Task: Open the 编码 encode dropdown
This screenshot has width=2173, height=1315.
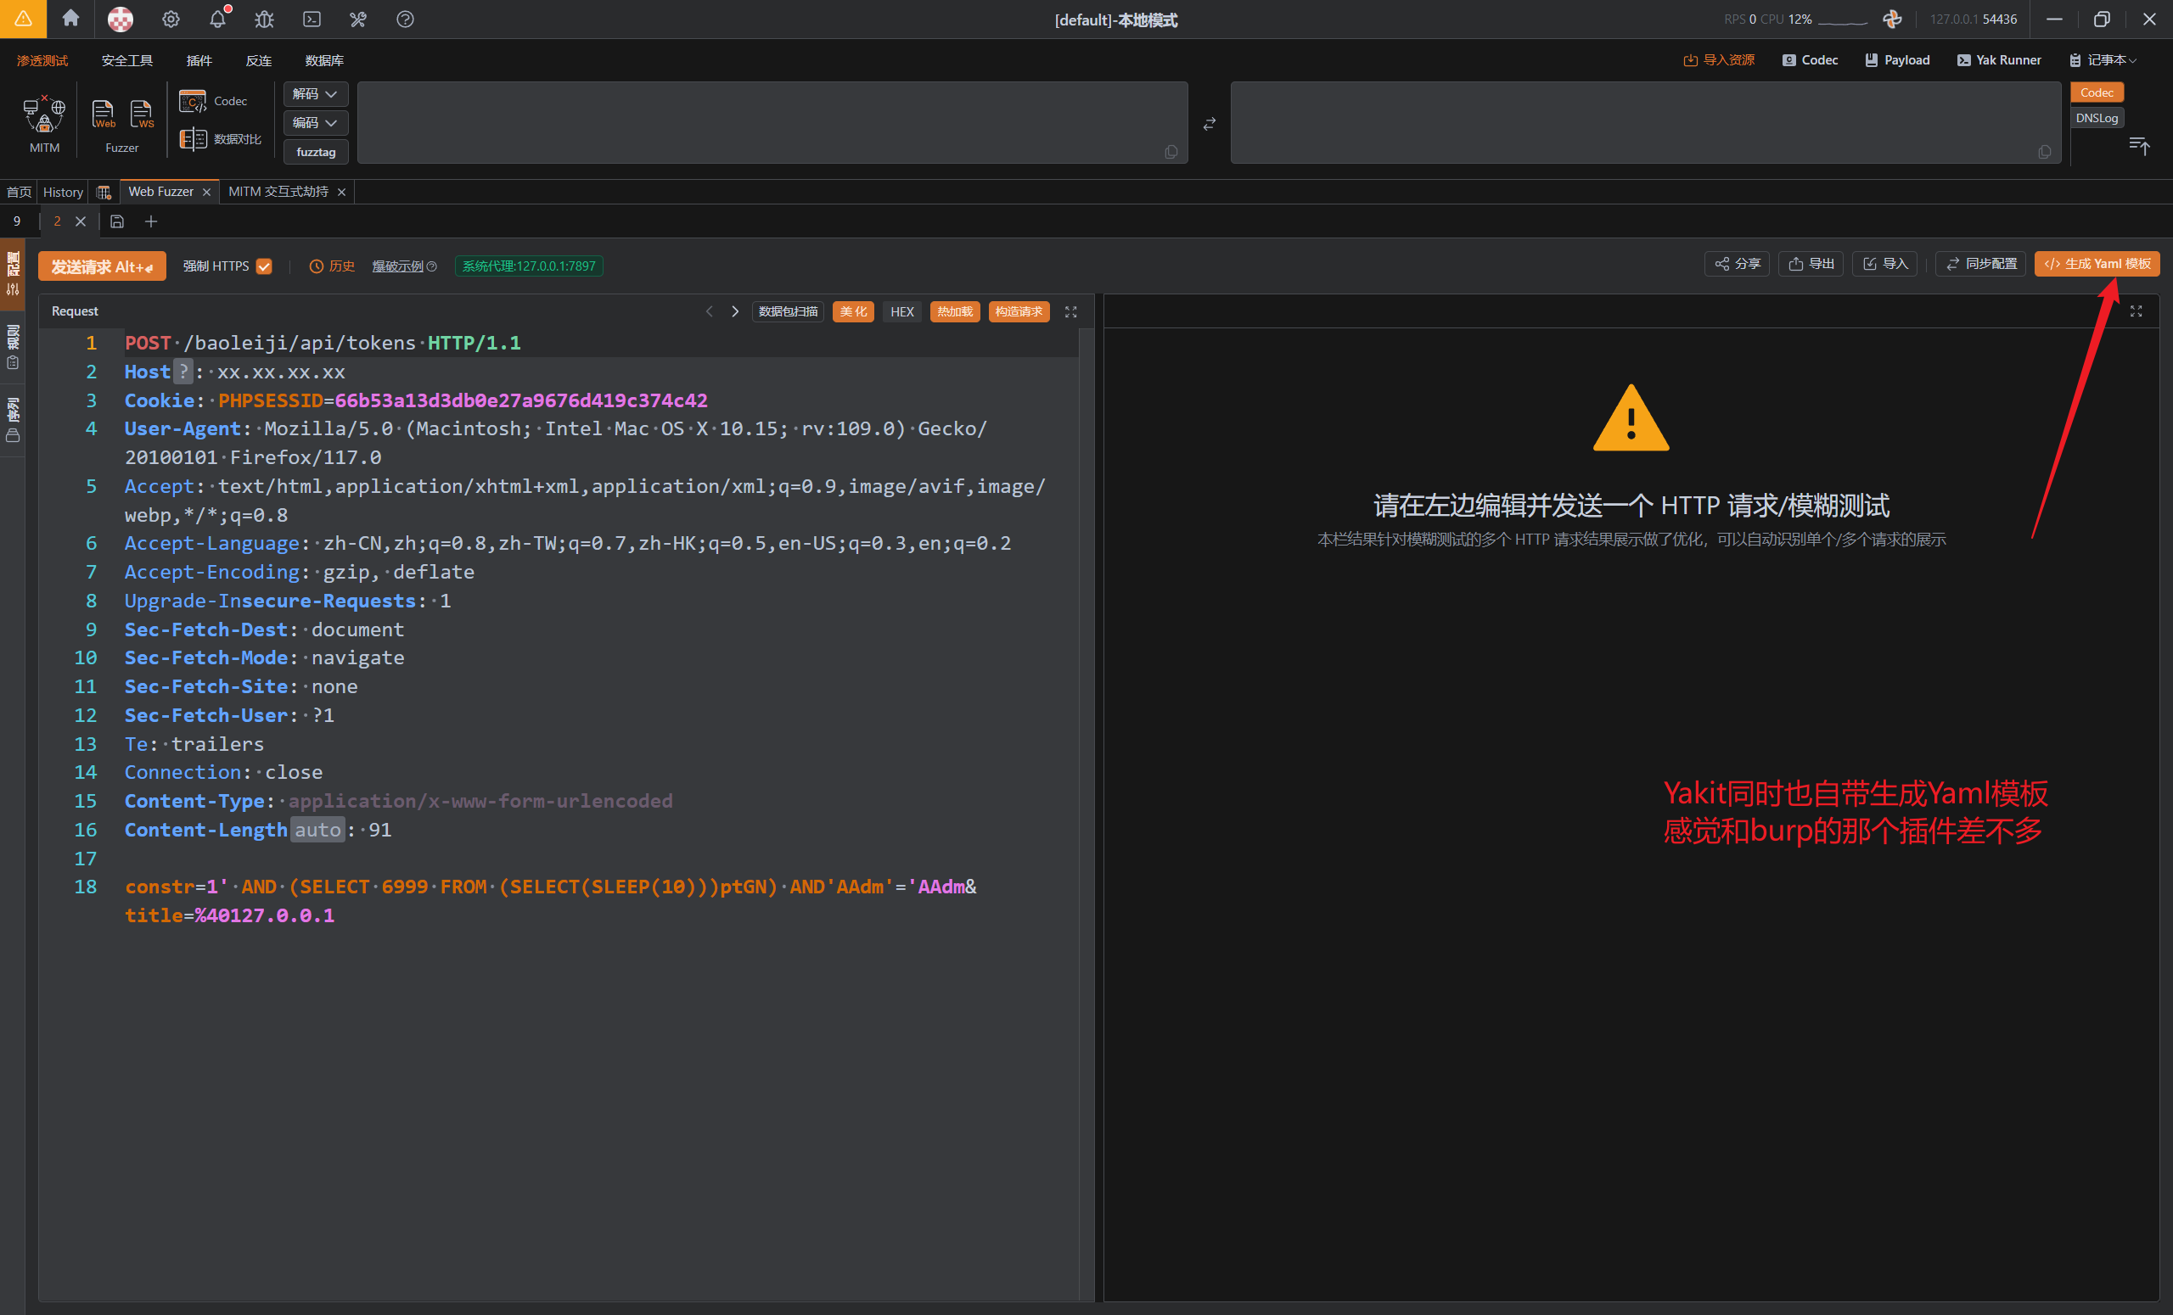Action: [315, 123]
